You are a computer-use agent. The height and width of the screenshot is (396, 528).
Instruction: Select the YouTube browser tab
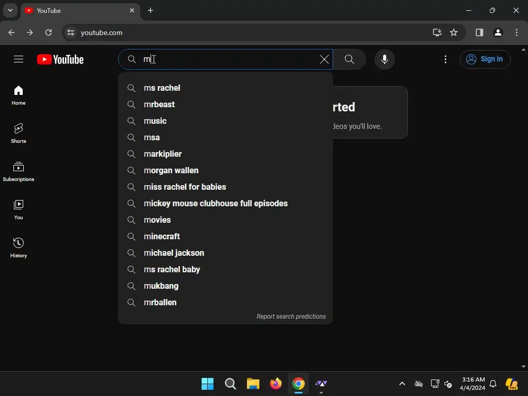[81, 11]
